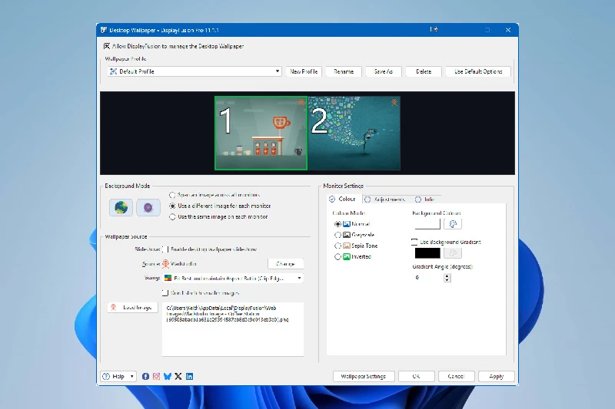
Task: Click the white Background Colour swatch
Action: [x=427, y=224]
